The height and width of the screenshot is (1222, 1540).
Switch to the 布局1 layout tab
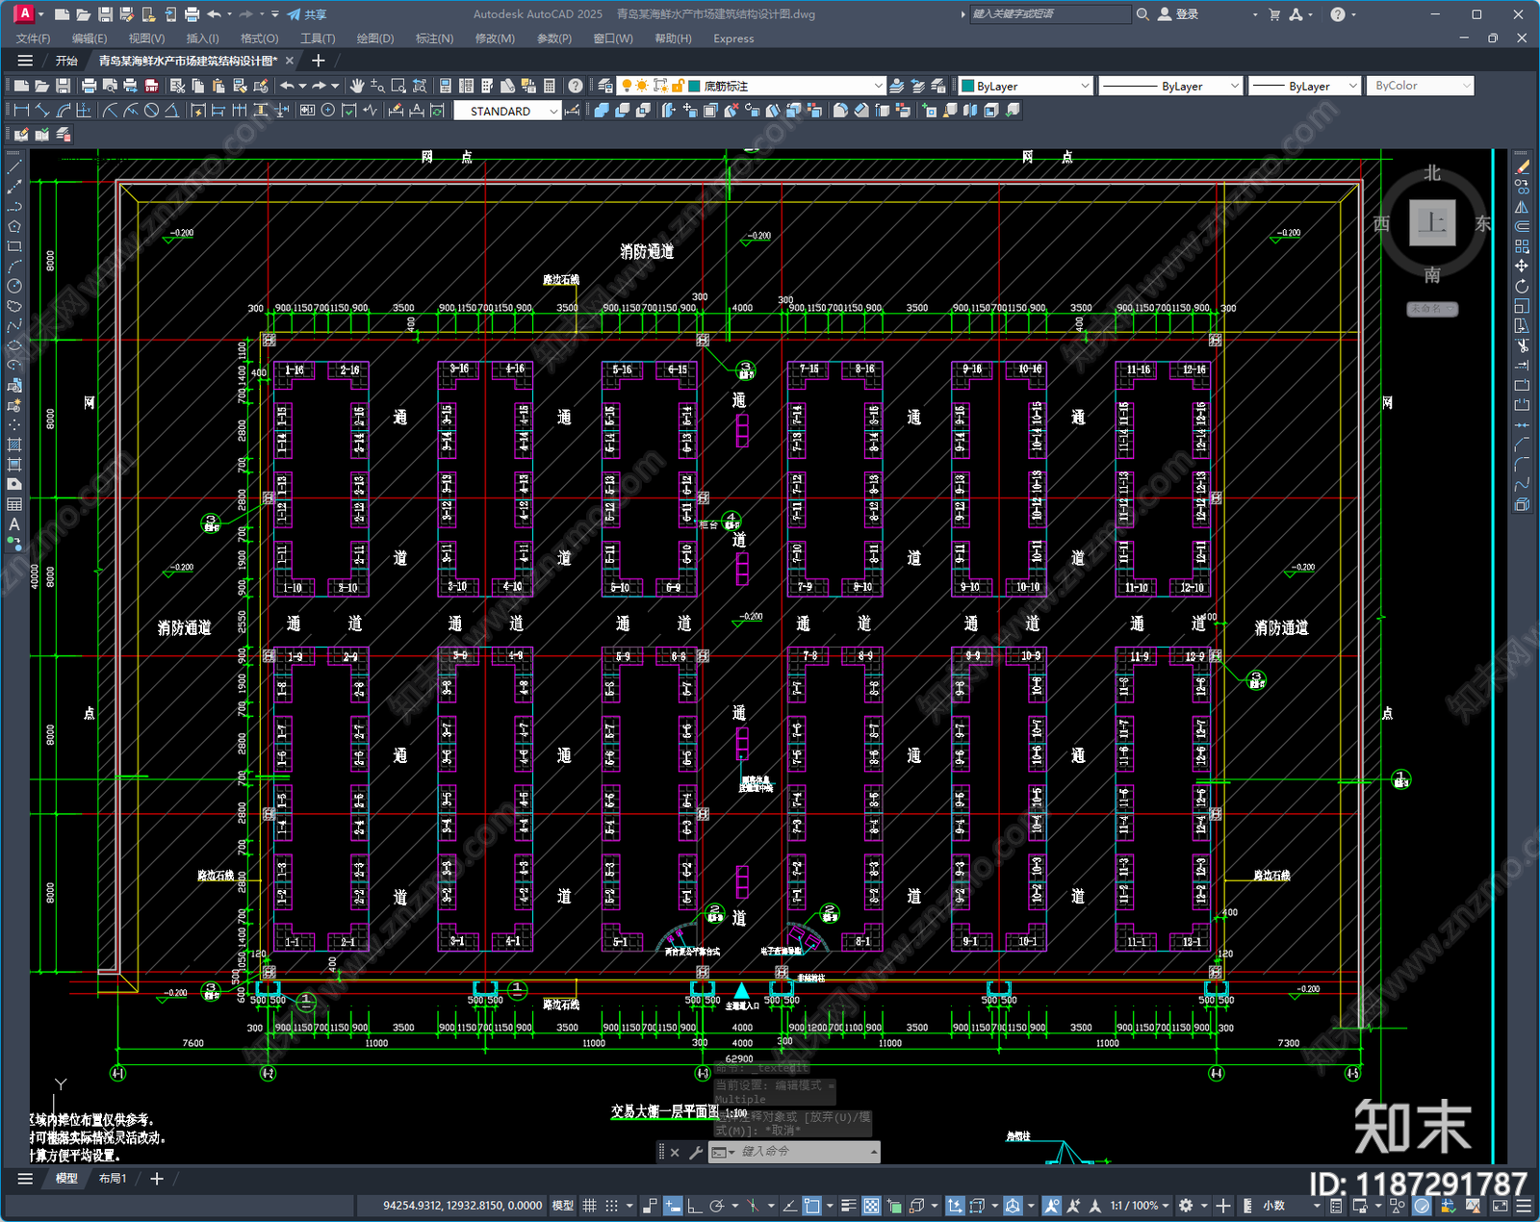click(113, 1179)
